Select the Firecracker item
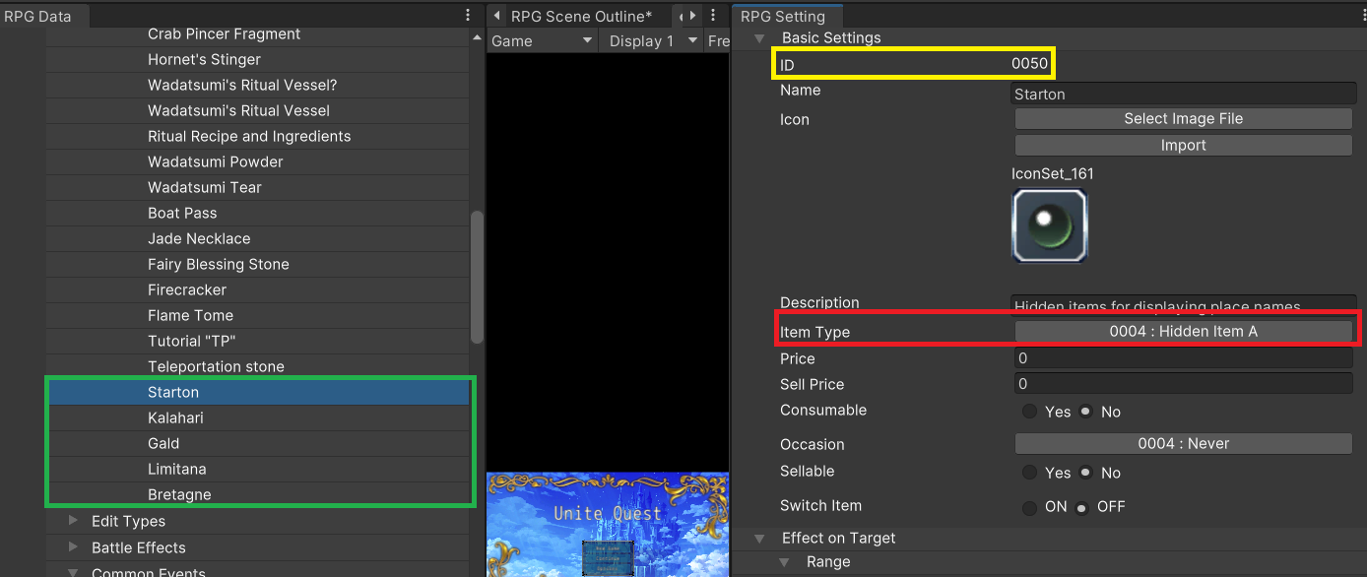The width and height of the screenshot is (1367, 577). click(x=258, y=289)
